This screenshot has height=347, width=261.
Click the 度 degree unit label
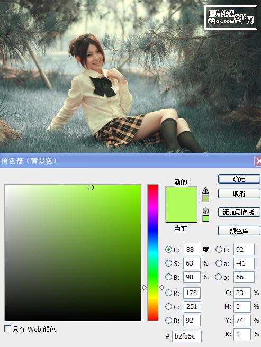click(x=205, y=250)
